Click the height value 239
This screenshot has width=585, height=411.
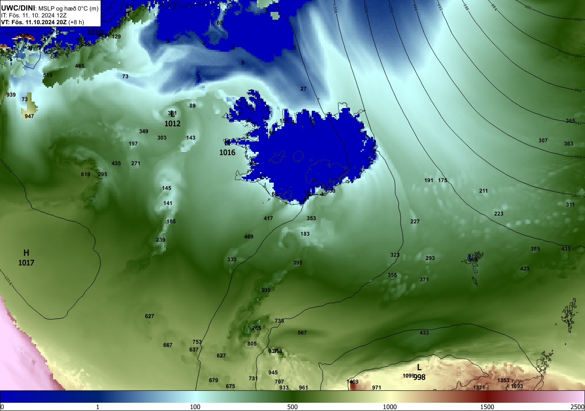coord(160,240)
